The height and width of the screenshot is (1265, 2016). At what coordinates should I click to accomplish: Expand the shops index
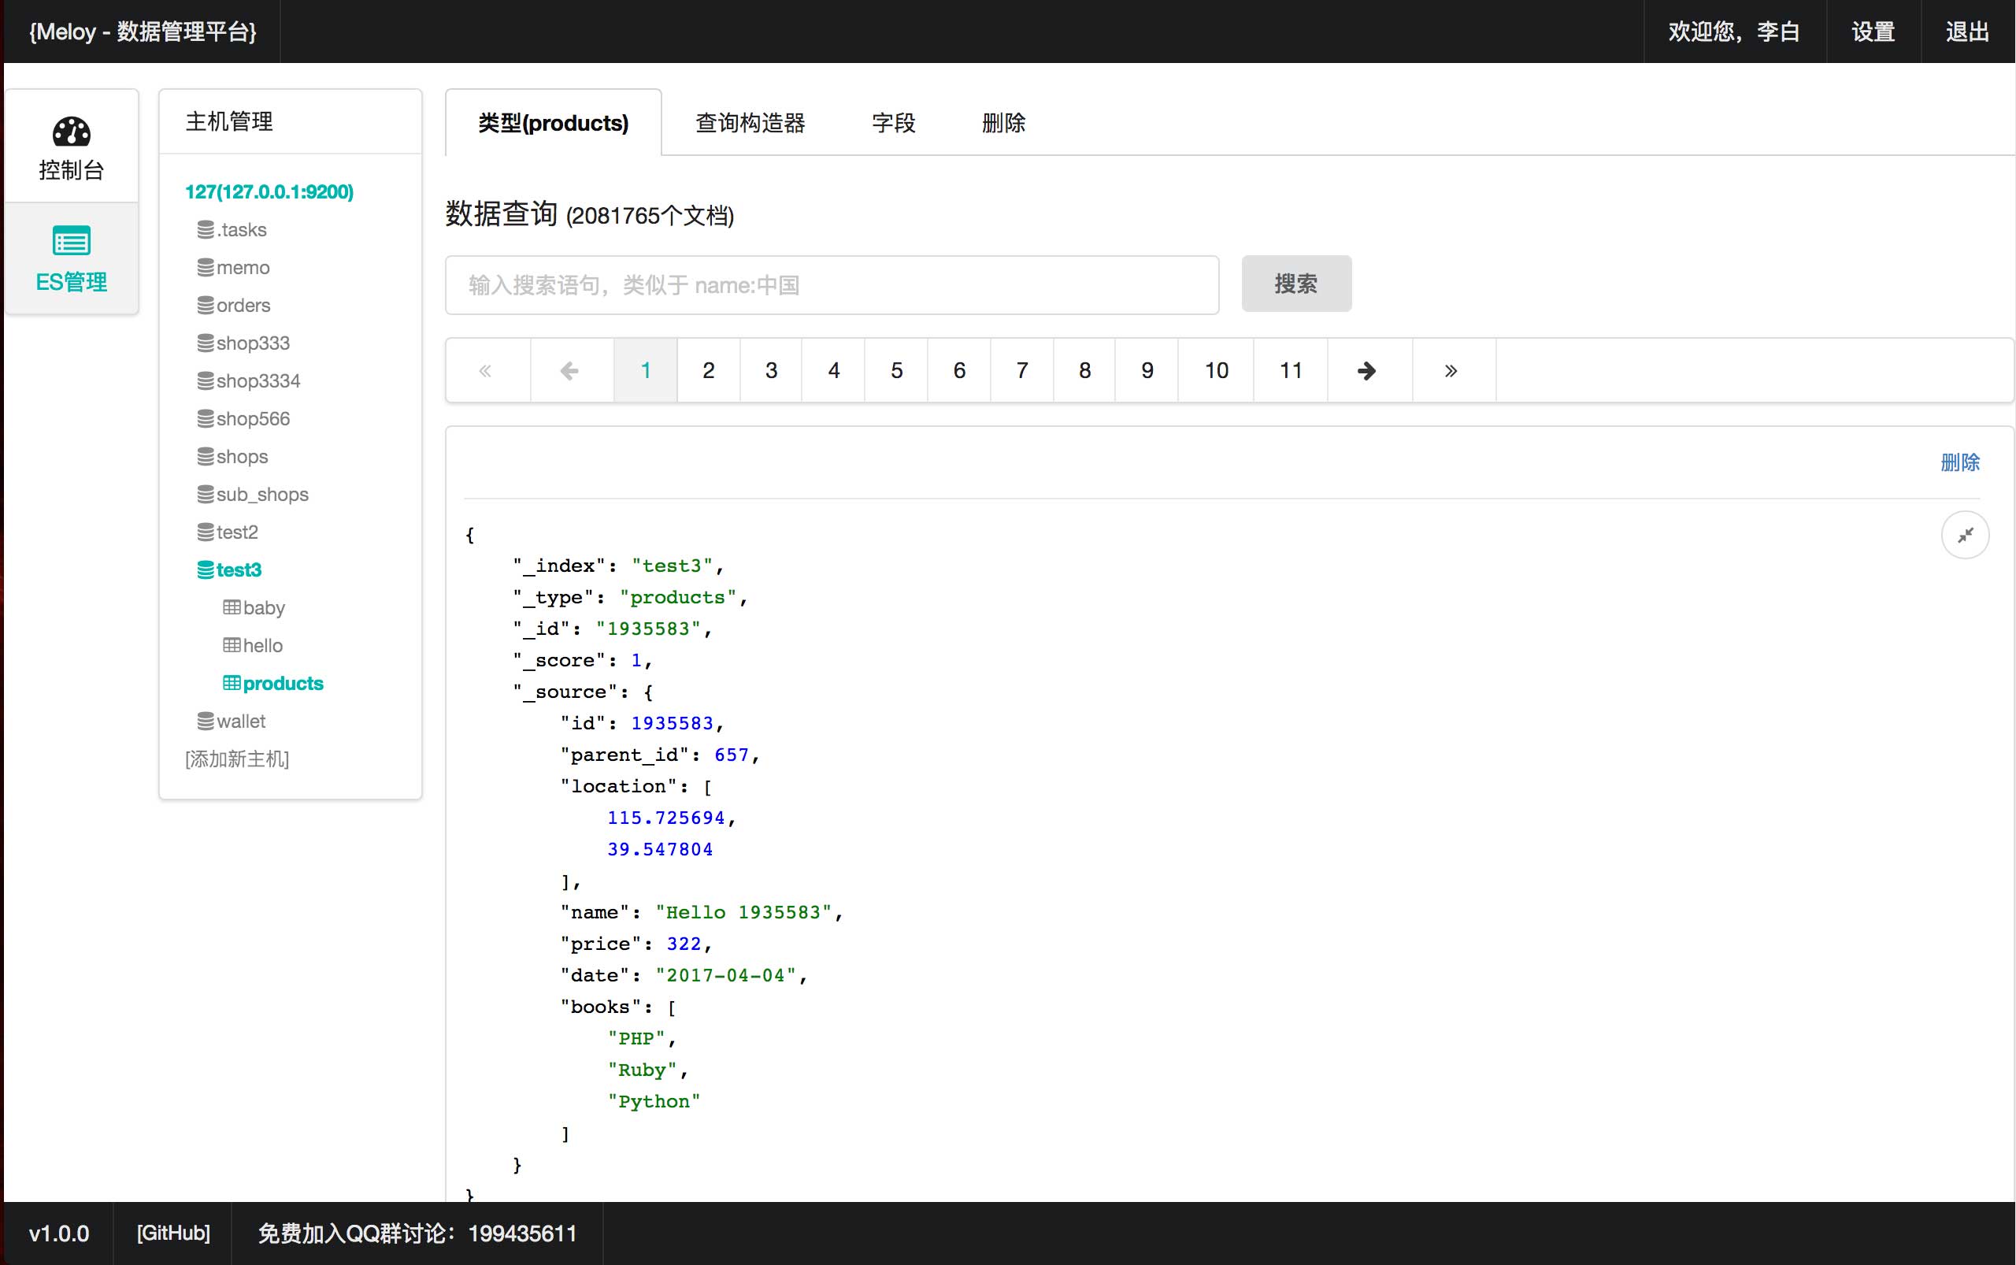click(241, 457)
